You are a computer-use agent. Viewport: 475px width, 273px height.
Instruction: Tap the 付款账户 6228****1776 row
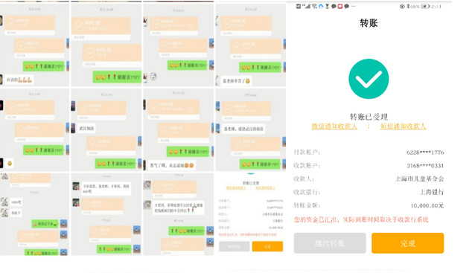tap(369, 152)
